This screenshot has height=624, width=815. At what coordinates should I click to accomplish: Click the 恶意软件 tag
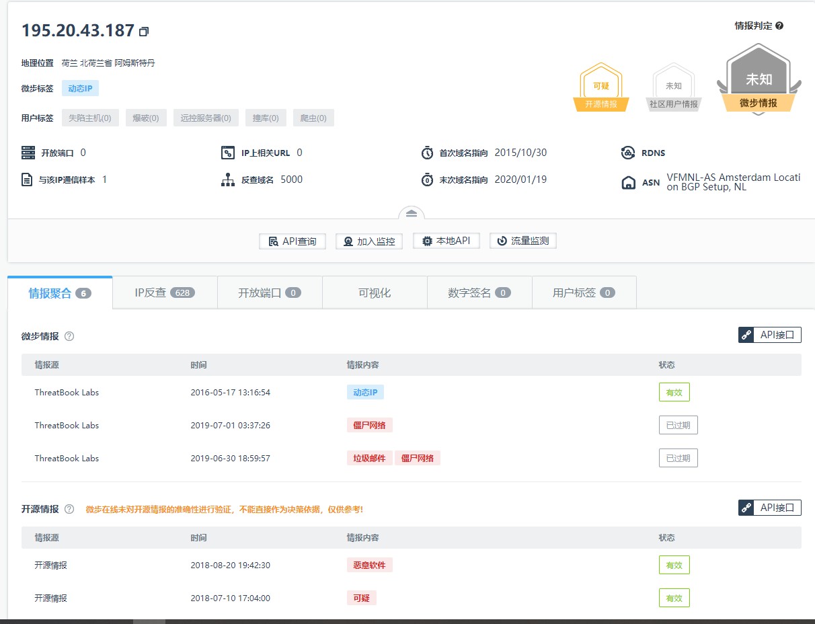point(370,565)
